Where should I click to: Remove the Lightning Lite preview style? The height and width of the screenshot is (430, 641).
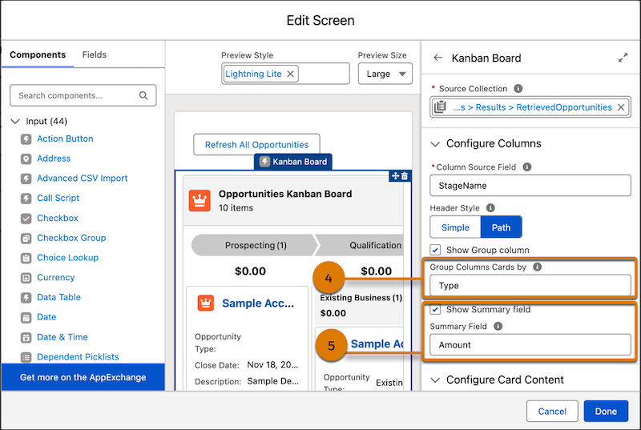290,74
